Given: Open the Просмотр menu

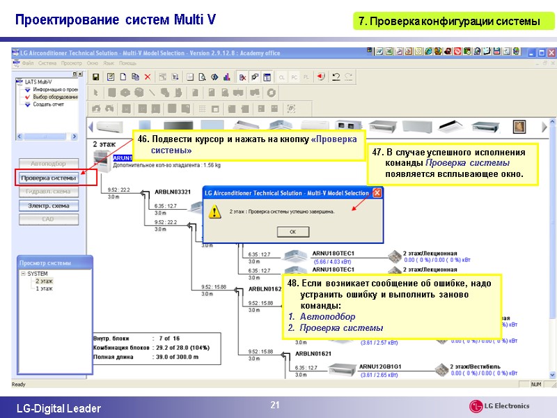Looking at the screenshot, I should point(72,63).
